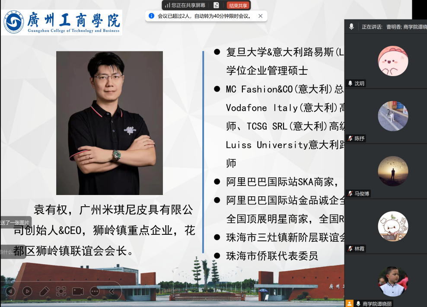This screenshot has height=307, width=427.
Task: Click the network signal strength indicator
Action: (167, 5)
